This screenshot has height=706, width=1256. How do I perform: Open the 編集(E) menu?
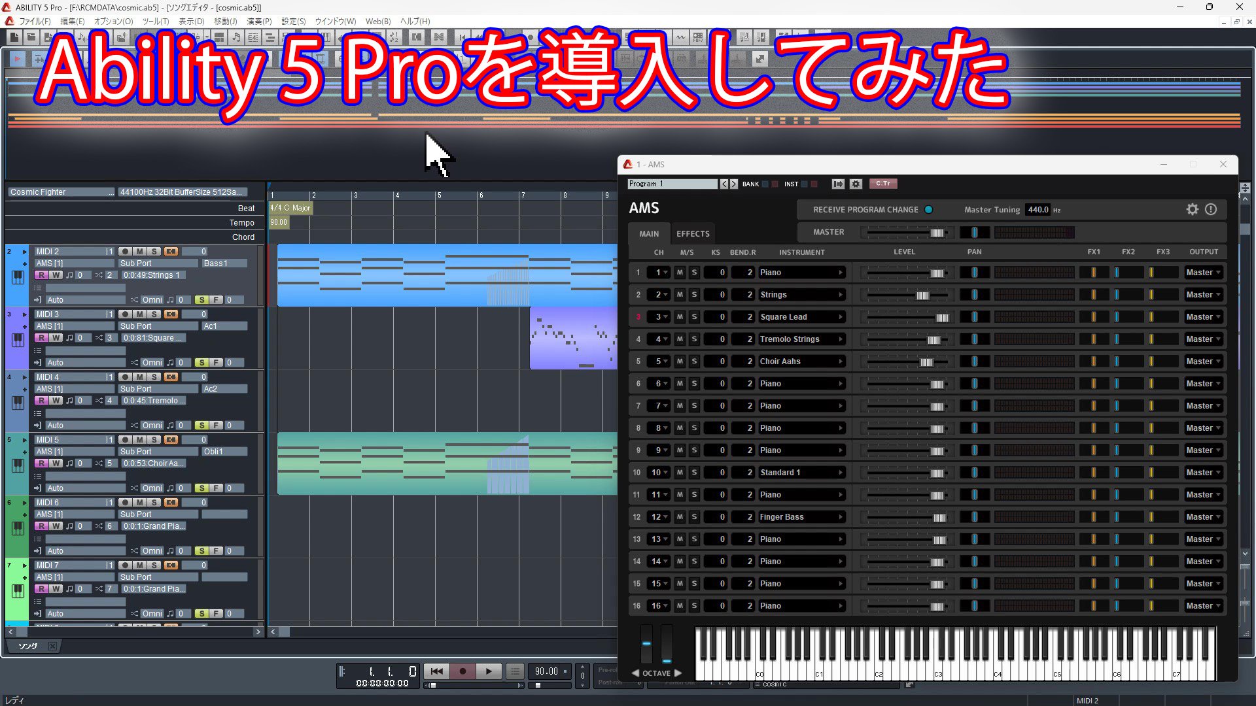coord(72,22)
